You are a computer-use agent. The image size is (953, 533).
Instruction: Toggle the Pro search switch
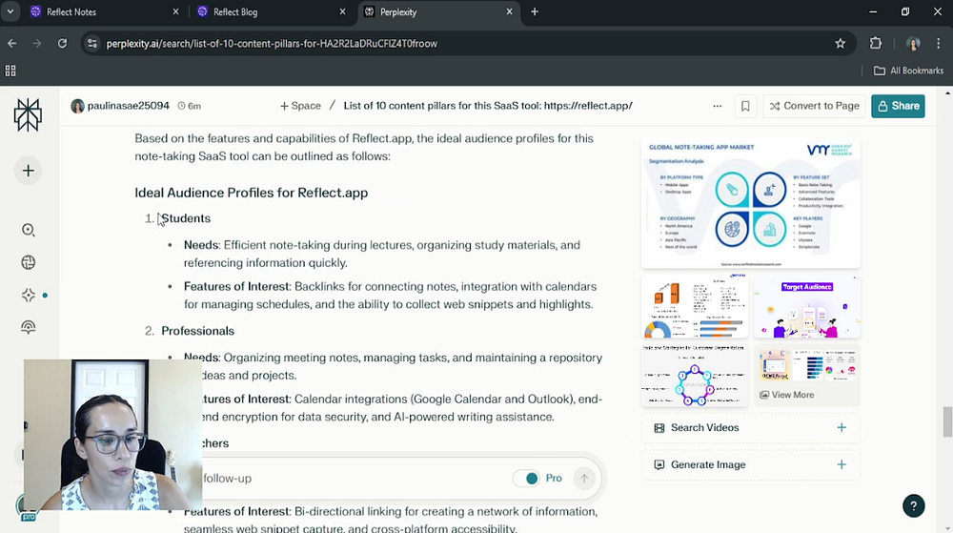tap(526, 478)
